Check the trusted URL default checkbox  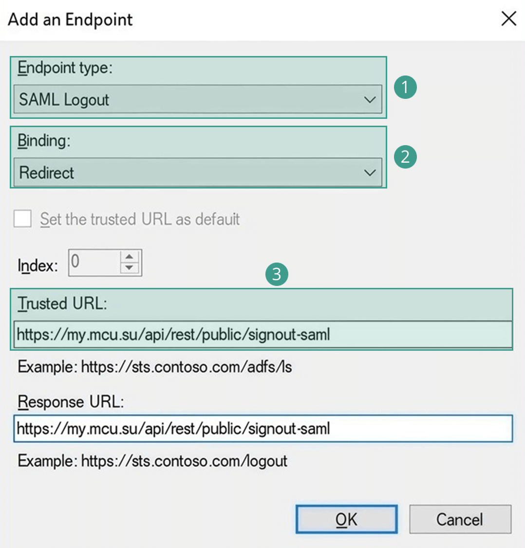[22, 219]
